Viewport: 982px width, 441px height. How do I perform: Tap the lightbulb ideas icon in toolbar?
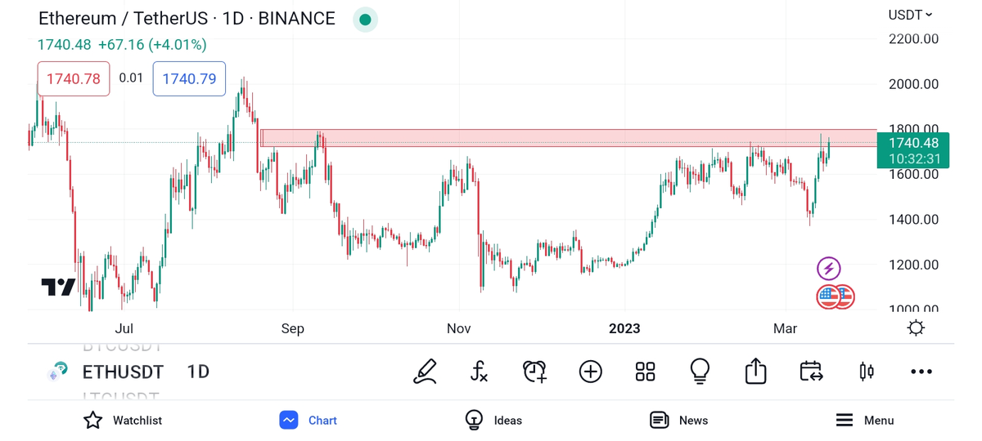click(x=700, y=372)
